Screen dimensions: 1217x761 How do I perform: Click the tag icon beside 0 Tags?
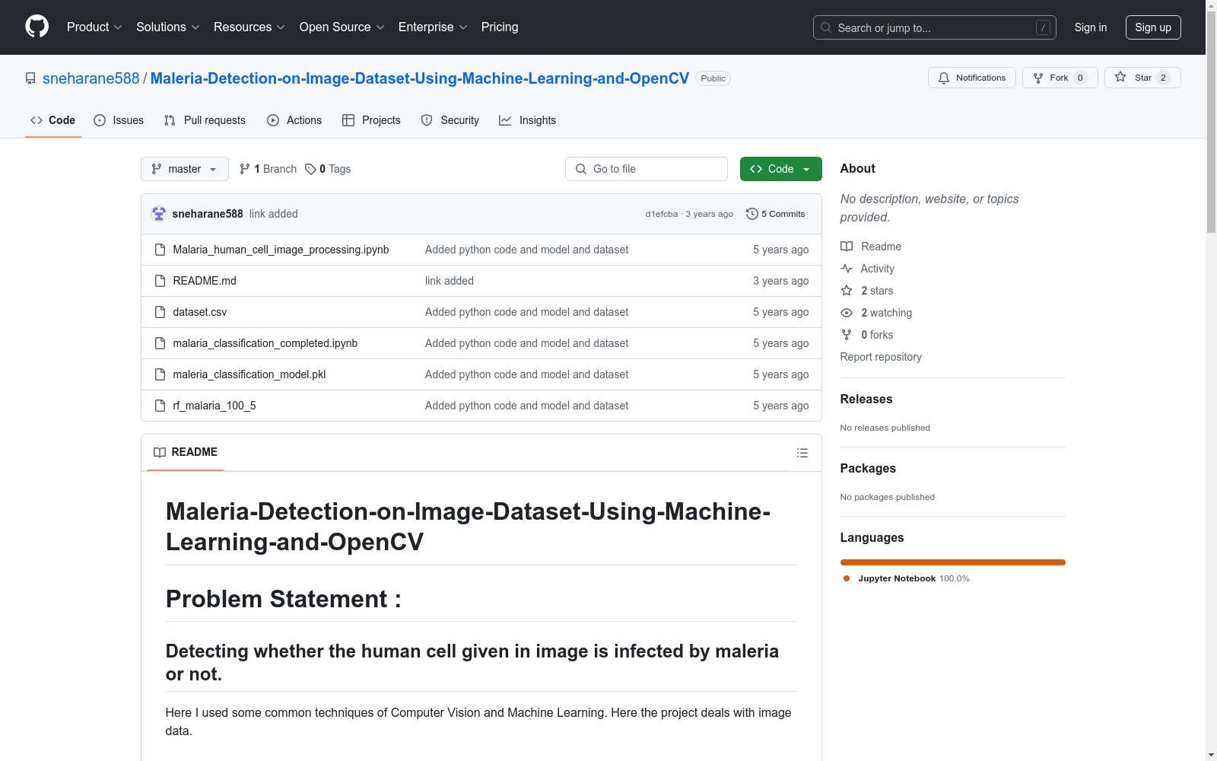[x=310, y=169]
